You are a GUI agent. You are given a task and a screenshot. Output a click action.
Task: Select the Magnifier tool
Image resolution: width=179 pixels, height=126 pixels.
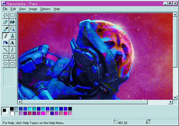tap(12, 29)
